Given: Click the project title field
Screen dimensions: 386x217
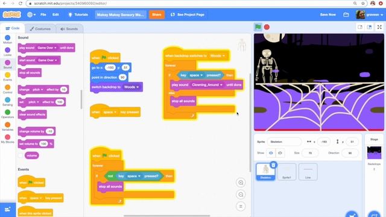Looking at the screenshot, I should tap(121, 14).
